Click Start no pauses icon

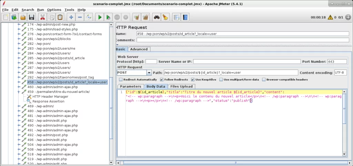(108, 17)
